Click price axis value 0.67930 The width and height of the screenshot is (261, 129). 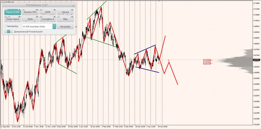tap(257, 49)
